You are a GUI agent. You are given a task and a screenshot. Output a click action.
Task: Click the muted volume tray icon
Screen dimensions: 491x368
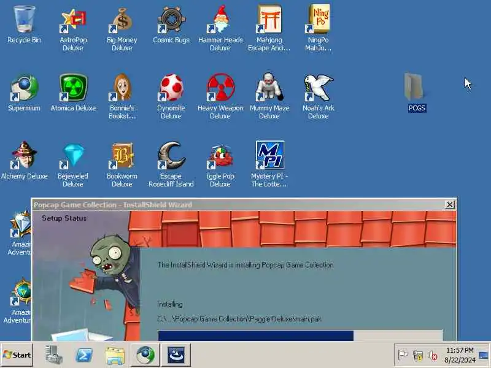(x=433, y=356)
